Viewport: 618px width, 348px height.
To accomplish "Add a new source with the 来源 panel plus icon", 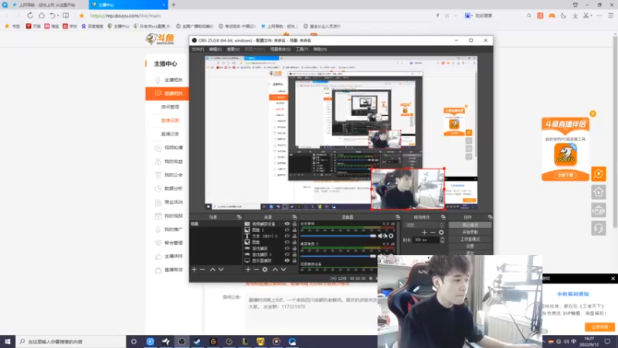I will [248, 269].
